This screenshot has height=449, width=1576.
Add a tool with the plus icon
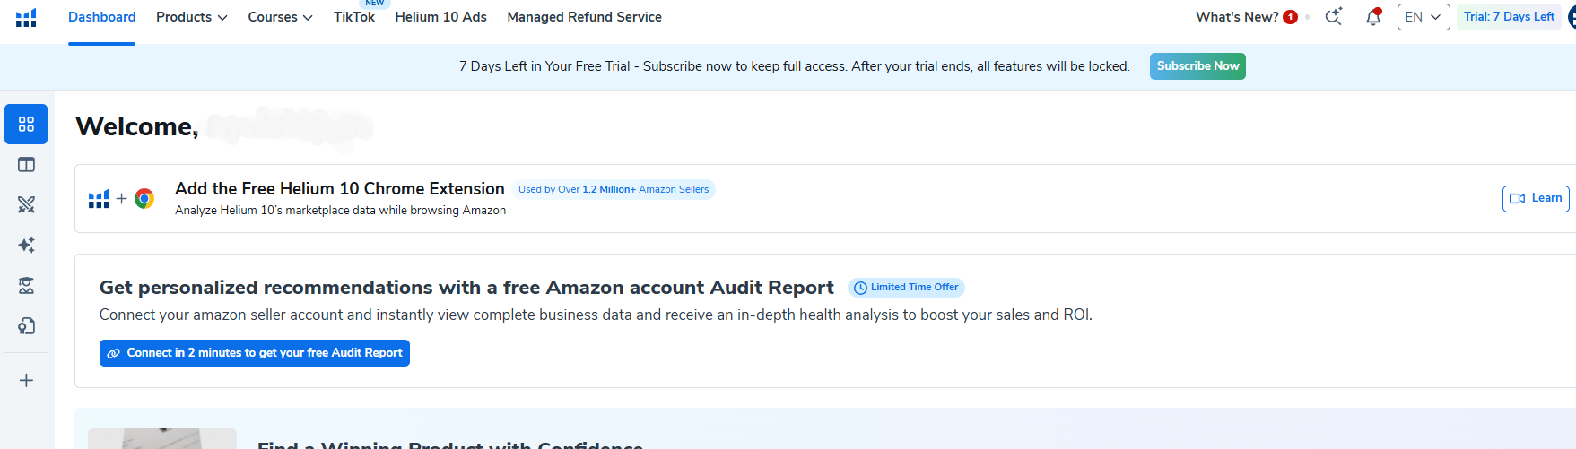[x=26, y=380]
